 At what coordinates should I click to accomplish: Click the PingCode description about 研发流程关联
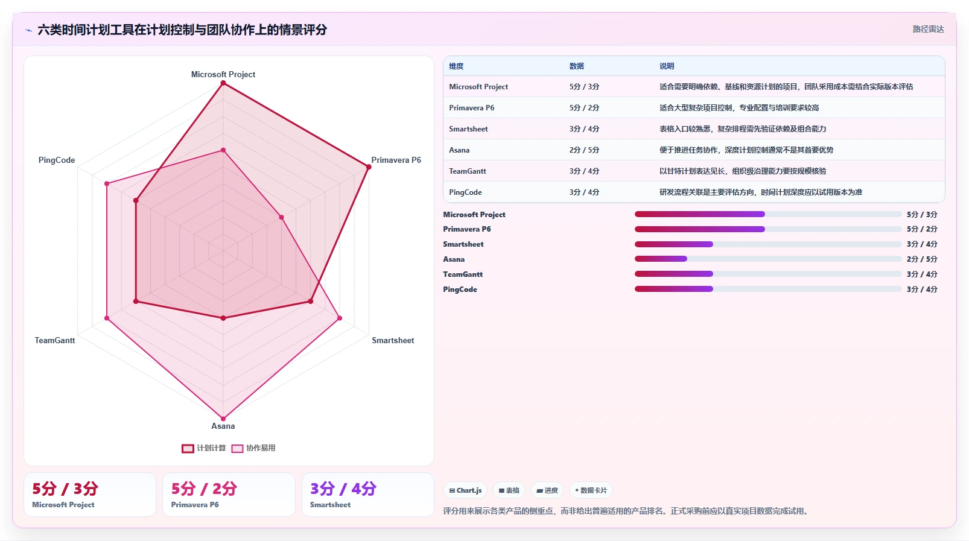point(761,192)
